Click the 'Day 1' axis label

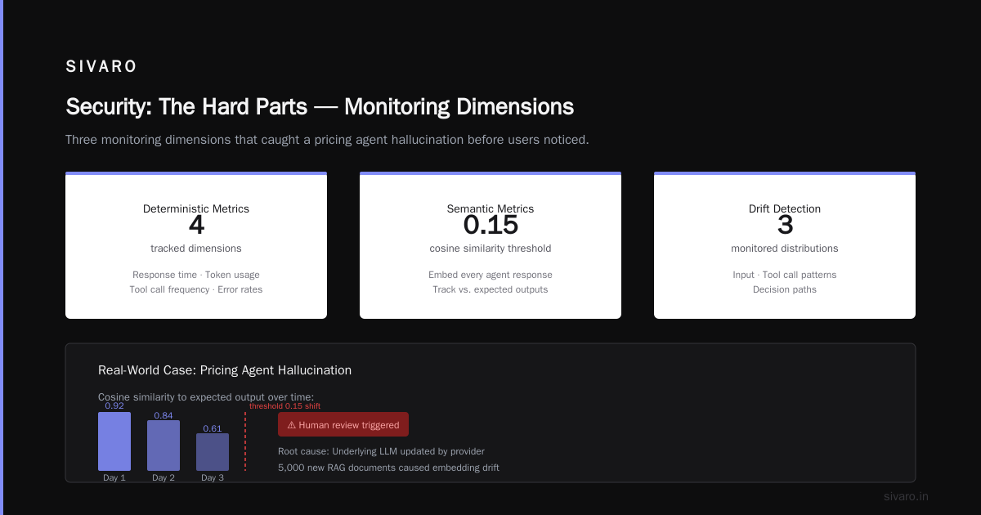114,477
